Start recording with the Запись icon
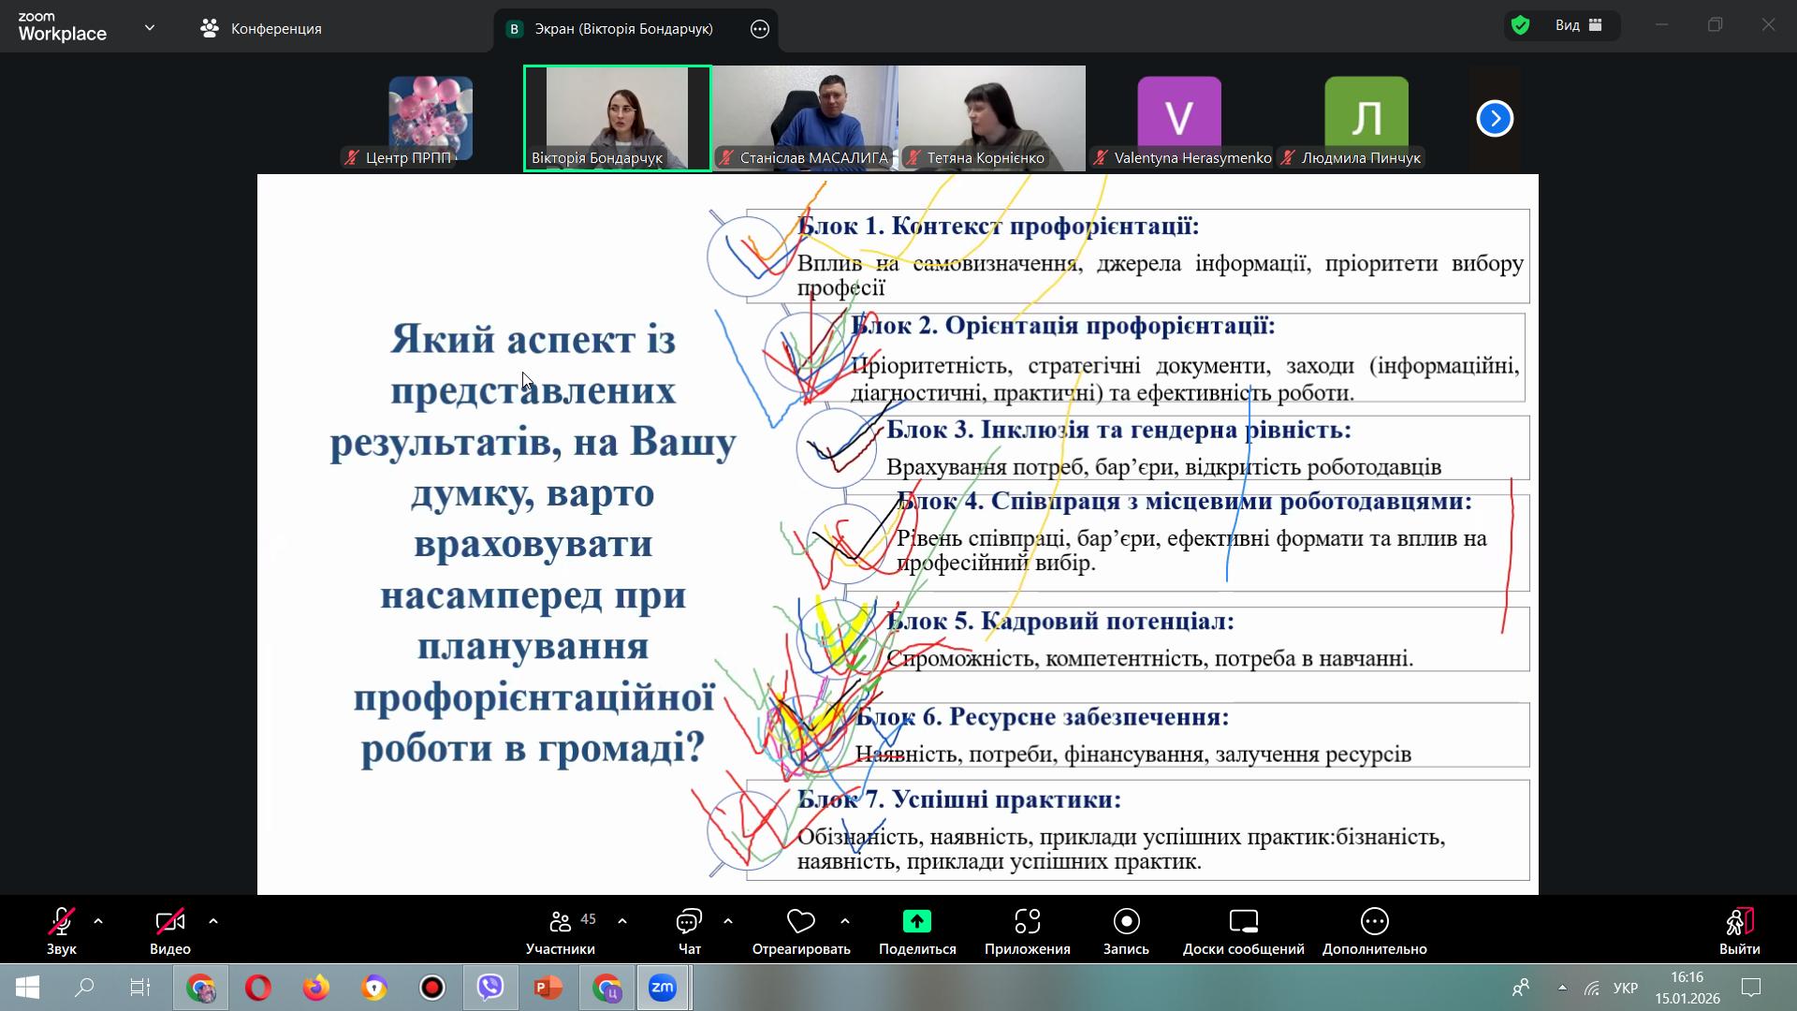 [x=1126, y=922]
